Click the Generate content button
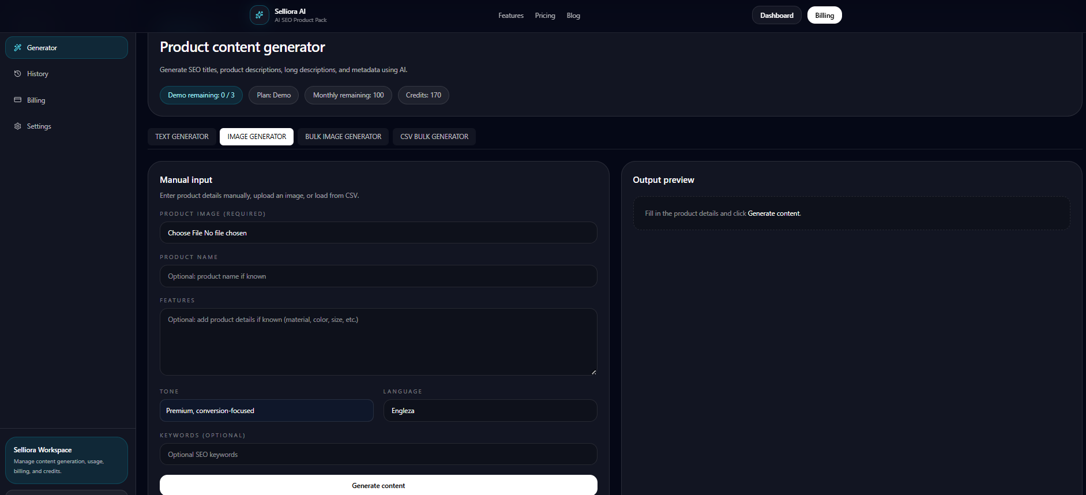1086x495 pixels. coord(378,485)
